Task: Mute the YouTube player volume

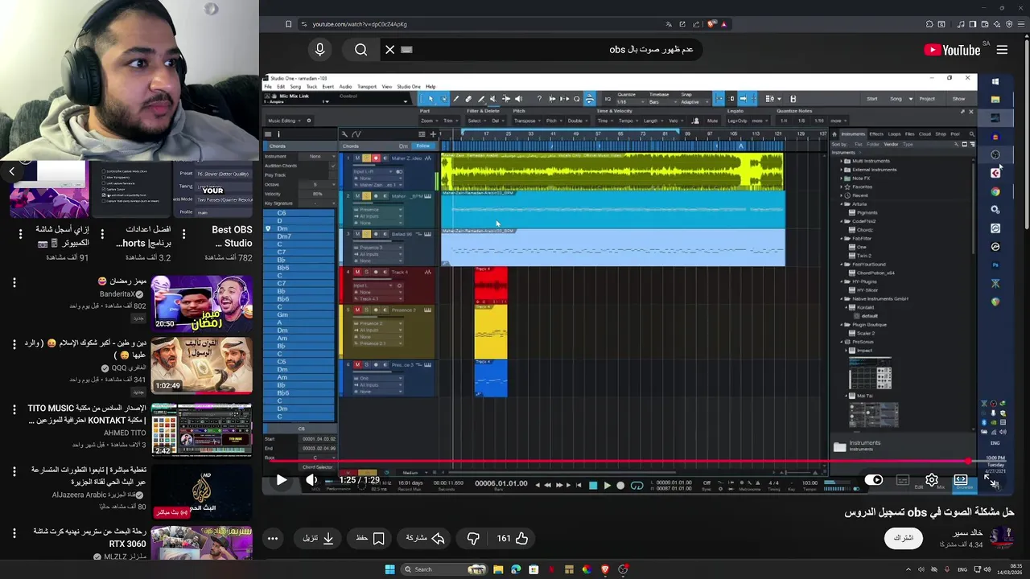Action: click(x=311, y=480)
